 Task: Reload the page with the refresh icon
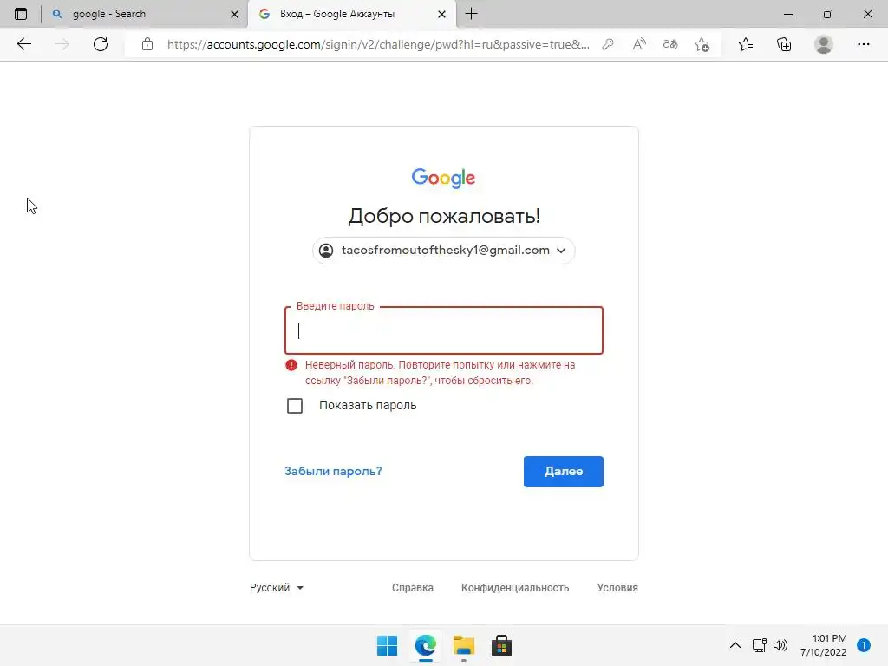click(x=101, y=44)
